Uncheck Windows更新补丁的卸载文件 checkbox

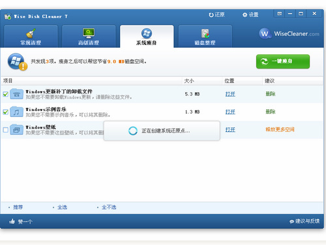click(6, 94)
